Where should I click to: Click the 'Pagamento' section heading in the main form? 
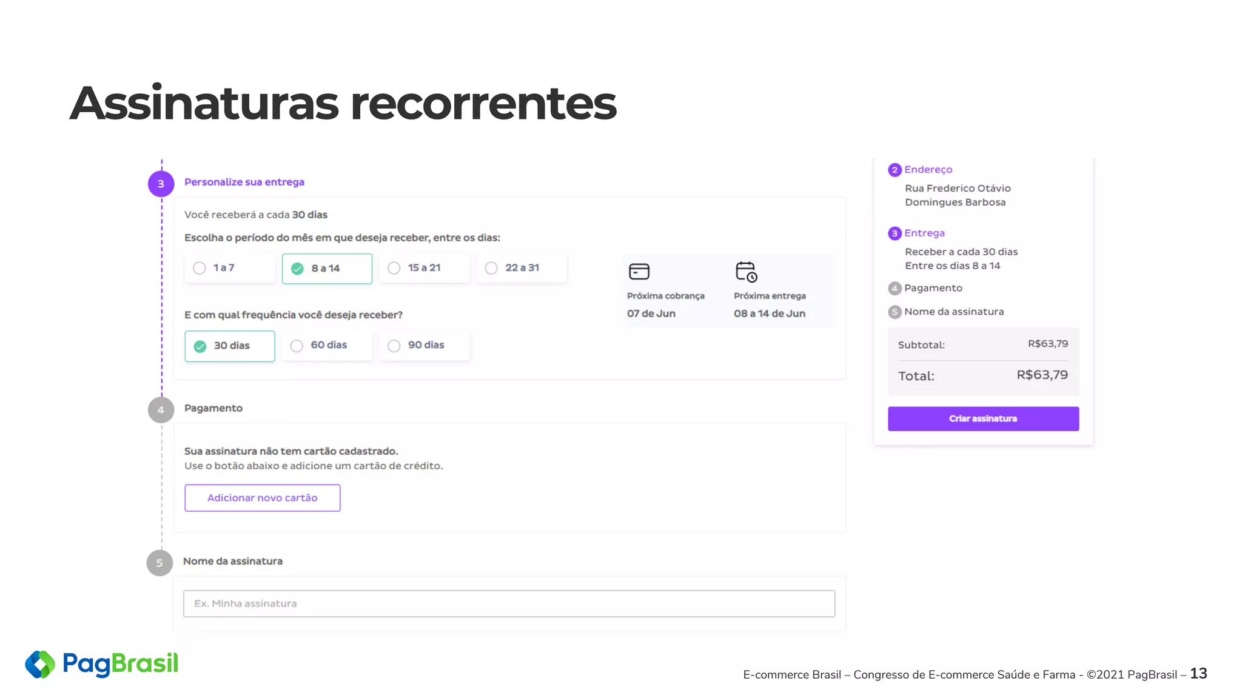pyautogui.click(x=213, y=408)
